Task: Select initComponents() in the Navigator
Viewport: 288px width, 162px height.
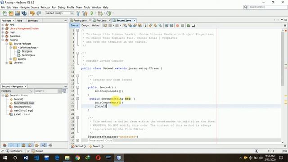Action: tap(22, 107)
